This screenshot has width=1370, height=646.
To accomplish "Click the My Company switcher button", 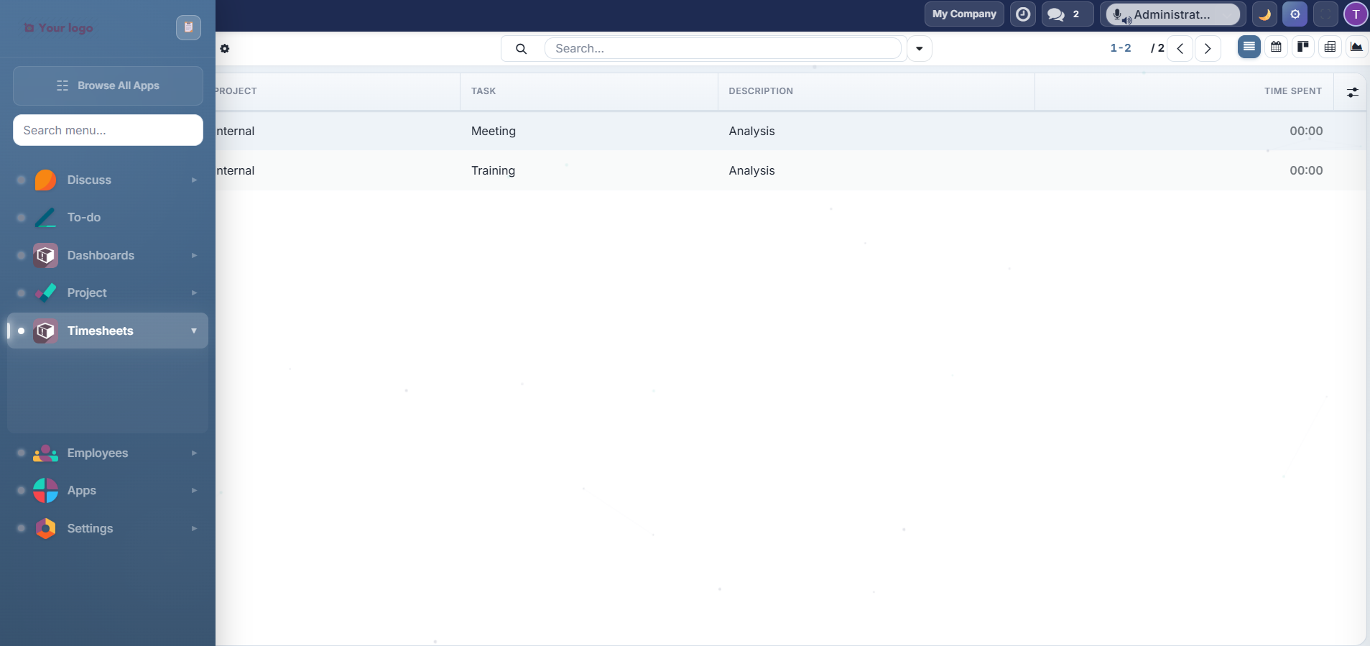I will click(x=964, y=14).
